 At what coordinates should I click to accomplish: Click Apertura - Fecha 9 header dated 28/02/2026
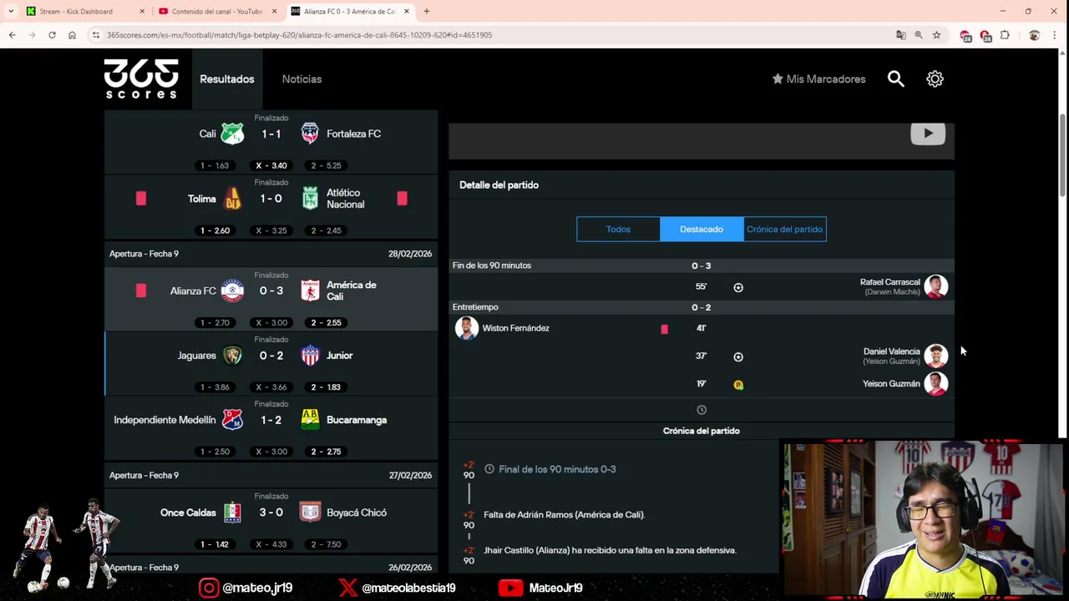point(271,254)
